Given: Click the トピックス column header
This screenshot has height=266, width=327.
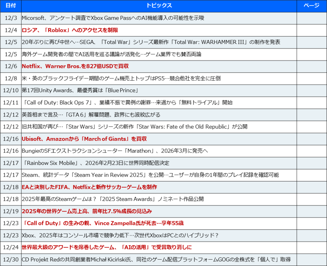Looking at the screenshot, I should pyautogui.click(x=159, y=6).
